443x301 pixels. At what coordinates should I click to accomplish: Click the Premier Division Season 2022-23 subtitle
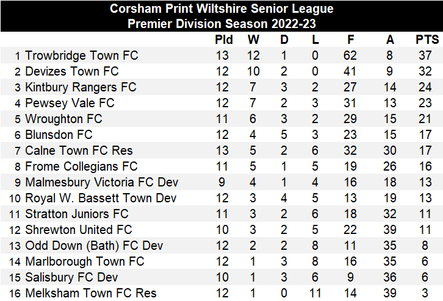click(221, 24)
